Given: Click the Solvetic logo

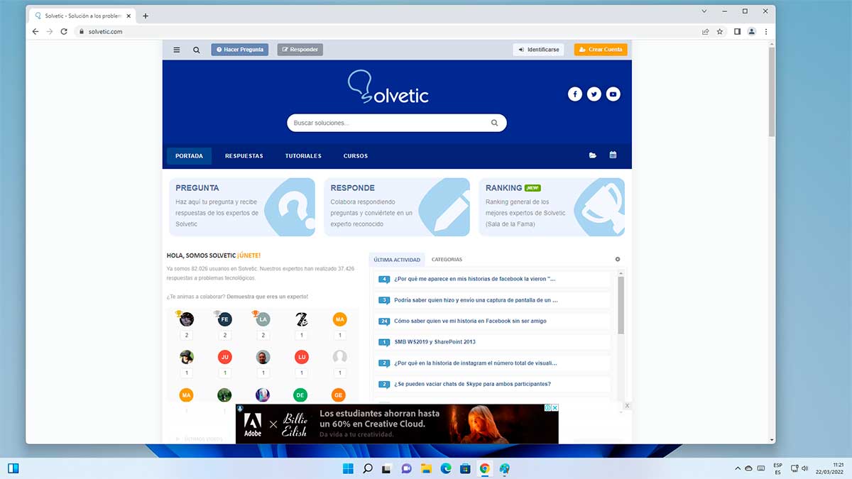Looking at the screenshot, I should pos(388,88).
